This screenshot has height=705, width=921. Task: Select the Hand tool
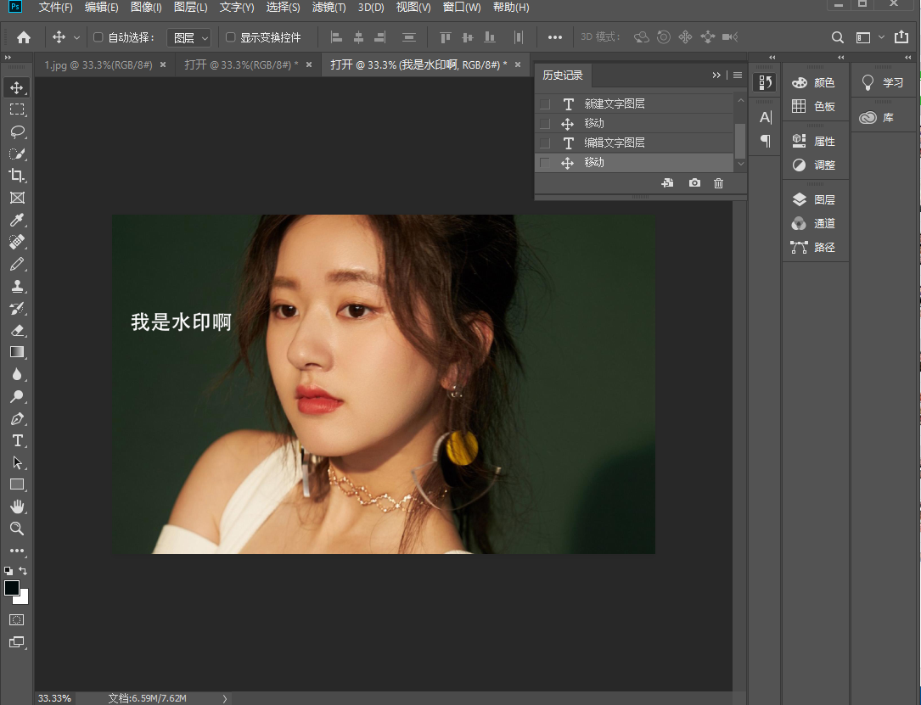pos(17,506)
